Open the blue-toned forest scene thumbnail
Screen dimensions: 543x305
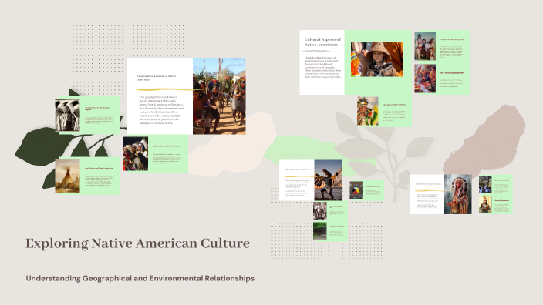click(485, 184)
